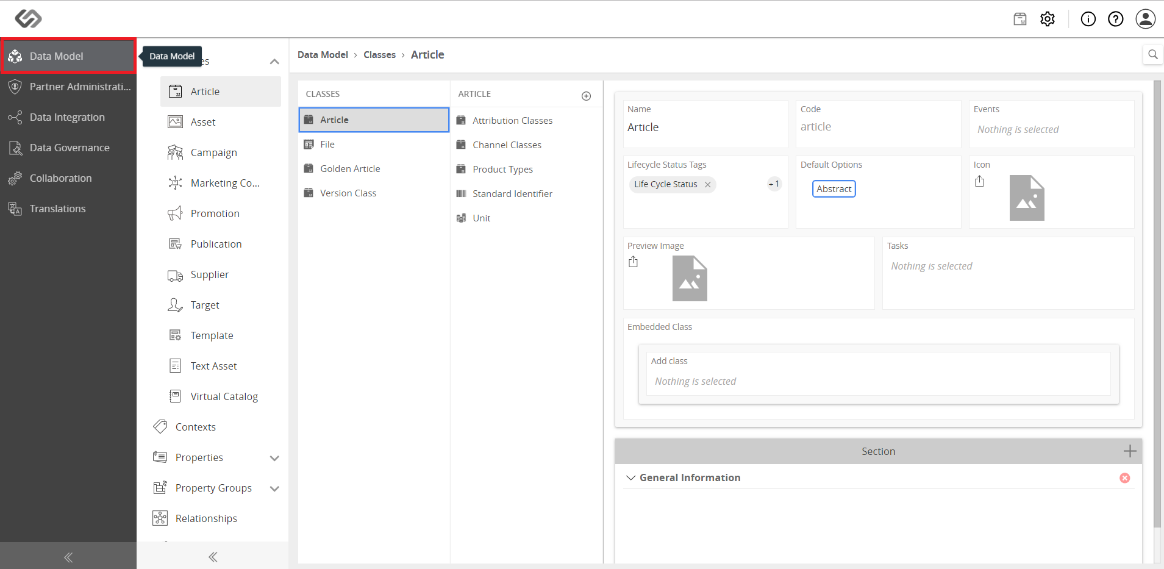Select Article in the CLASSES column
1164x569 pixels.
(x=374, y=120)
